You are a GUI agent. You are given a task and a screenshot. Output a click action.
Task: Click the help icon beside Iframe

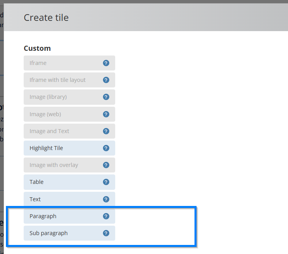click(x=106, y=63)
